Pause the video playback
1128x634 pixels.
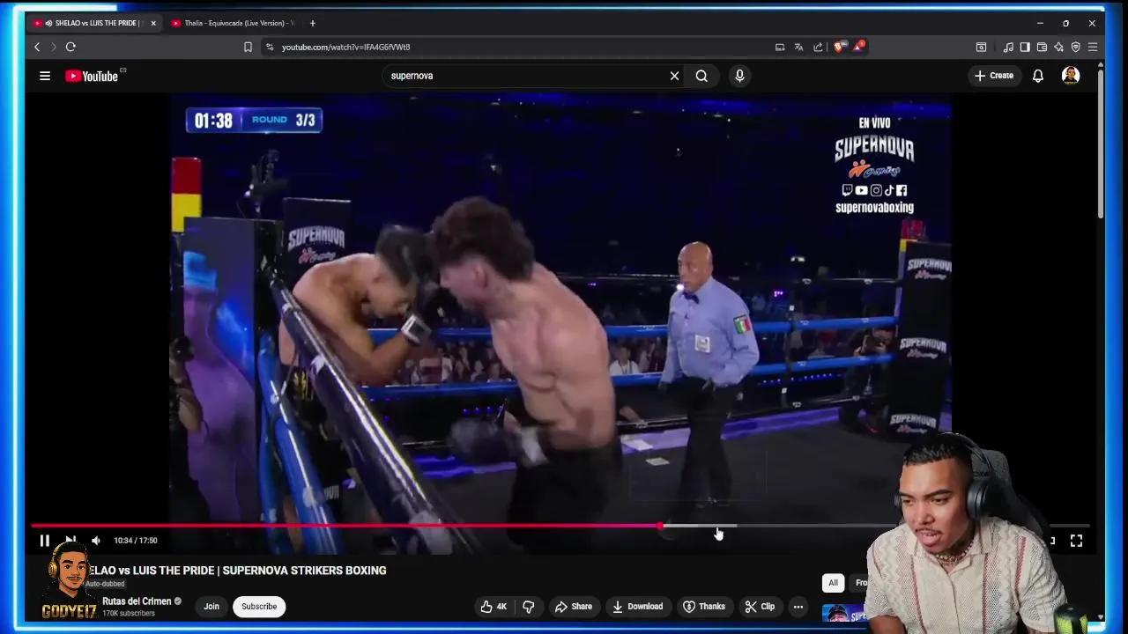point(44,541)
